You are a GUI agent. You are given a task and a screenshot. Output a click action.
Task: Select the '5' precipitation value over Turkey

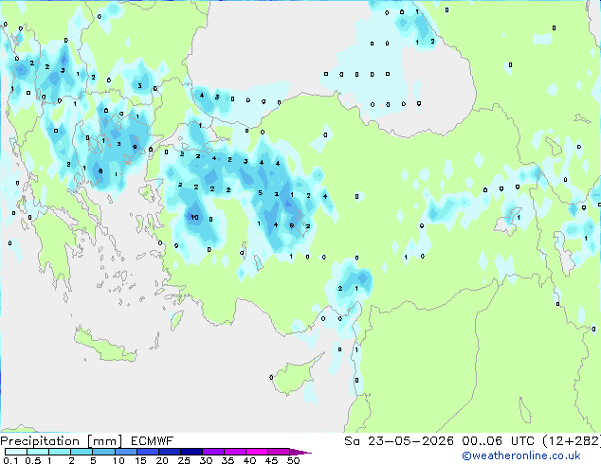coord(261,192)
